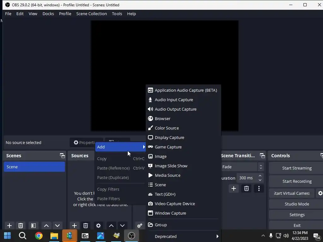Open the volume tray icon
This screenshot has height=242, width=323.
286,236
